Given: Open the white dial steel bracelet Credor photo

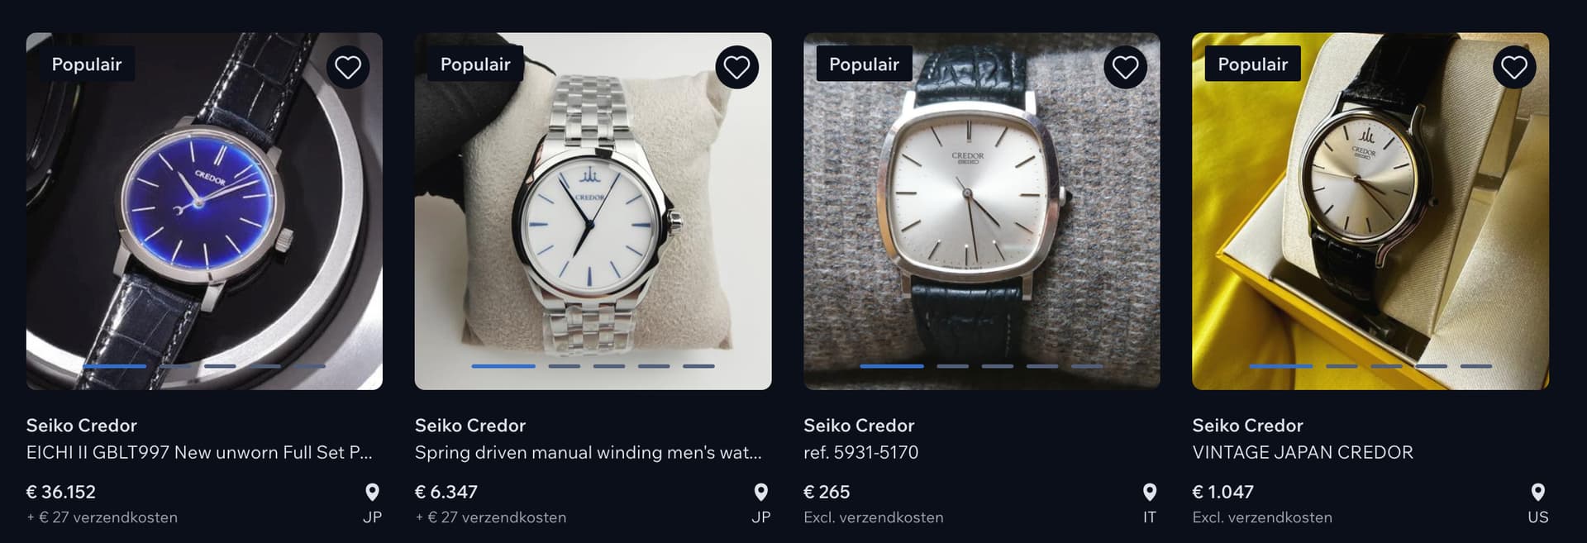Looking at the screenshot, I should [x=593, y=212].
